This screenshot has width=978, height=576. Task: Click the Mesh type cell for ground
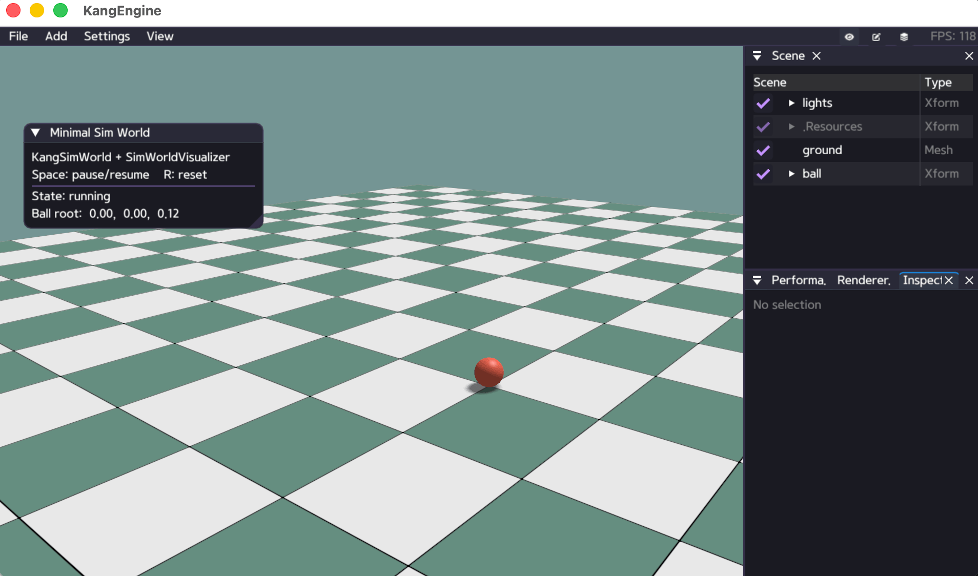[x=939, y=150]
